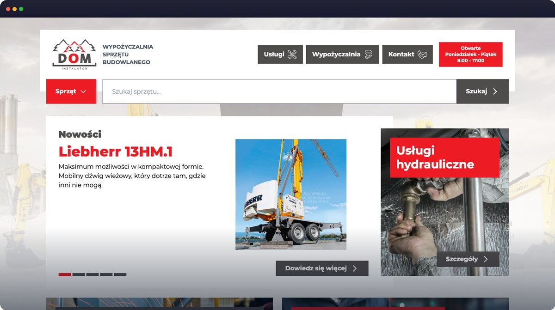Go to the third slide indicator

pos(92,274)
